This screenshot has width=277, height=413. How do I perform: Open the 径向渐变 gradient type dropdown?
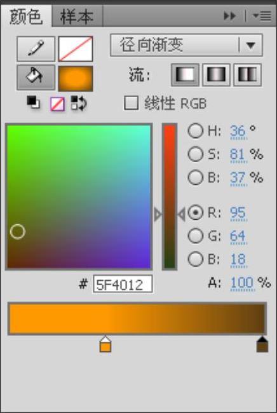pyautogui.click(x=186, y=45)
